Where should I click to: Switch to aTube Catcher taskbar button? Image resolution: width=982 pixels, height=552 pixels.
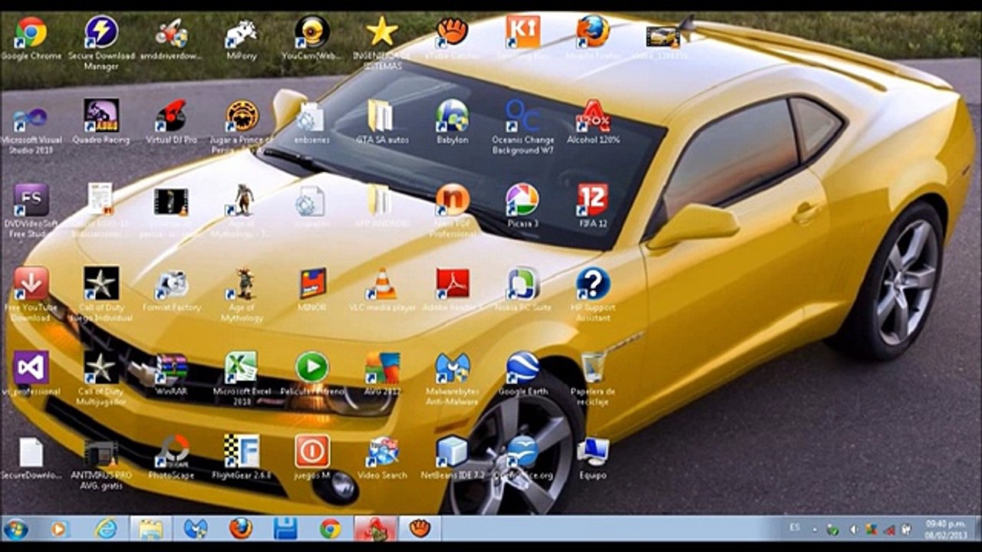420,528
